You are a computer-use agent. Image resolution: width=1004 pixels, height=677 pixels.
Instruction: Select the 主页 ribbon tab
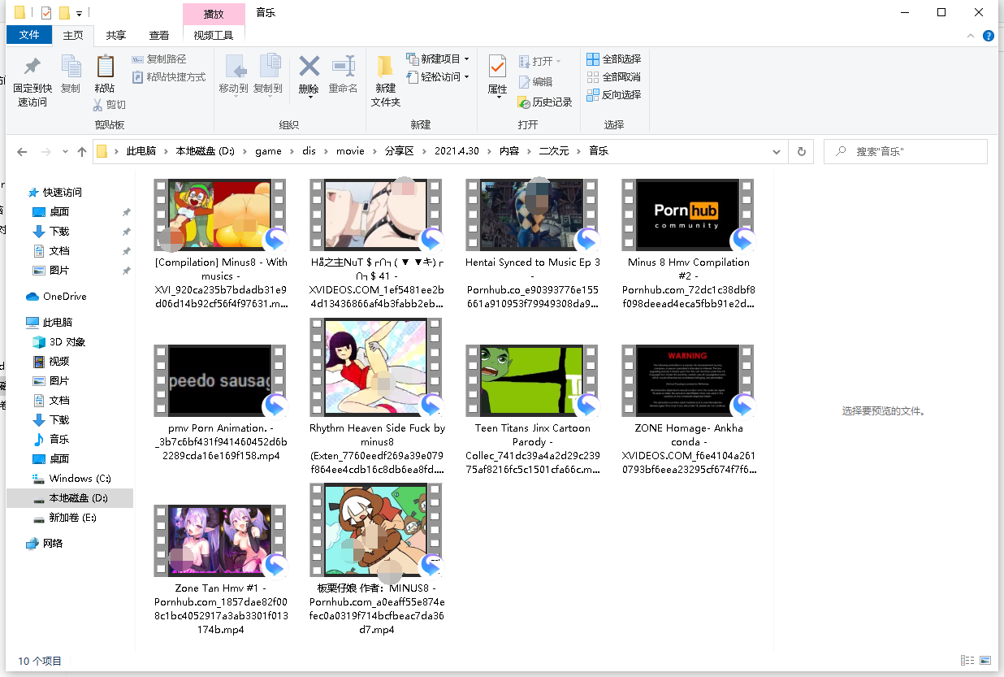coord(73,35)
